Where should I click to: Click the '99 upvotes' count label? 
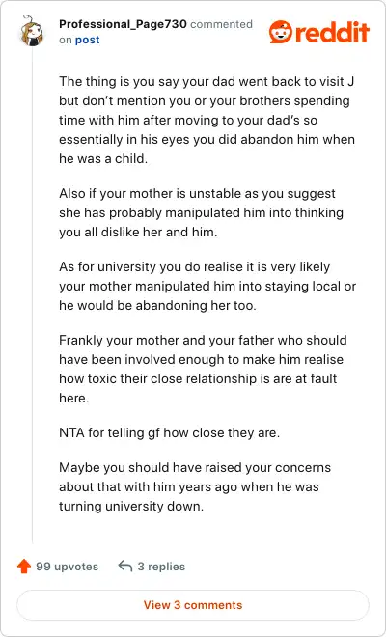[x=67, y=567]
